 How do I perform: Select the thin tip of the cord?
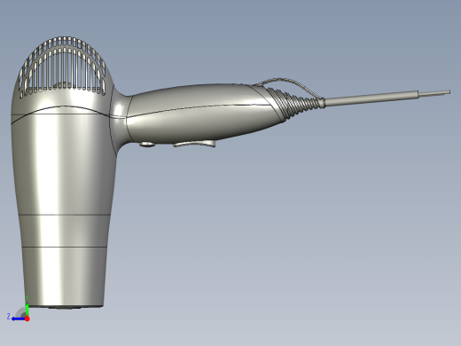434,93
